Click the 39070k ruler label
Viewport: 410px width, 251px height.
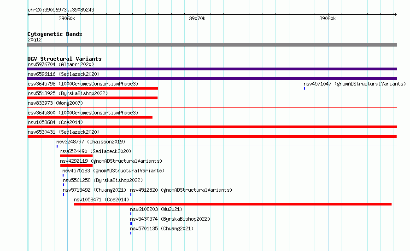197,18
